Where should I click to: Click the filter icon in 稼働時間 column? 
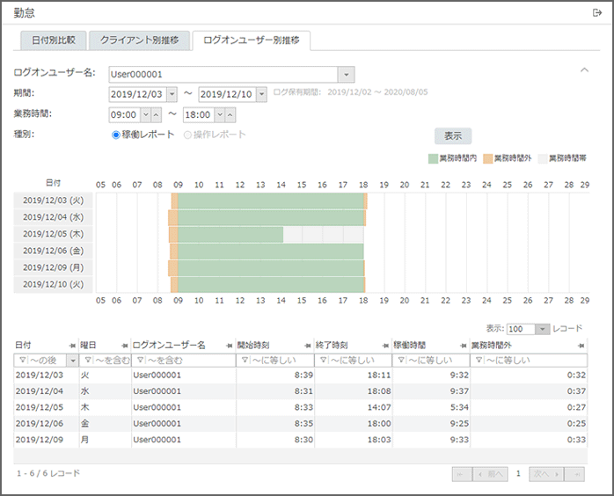400,360
